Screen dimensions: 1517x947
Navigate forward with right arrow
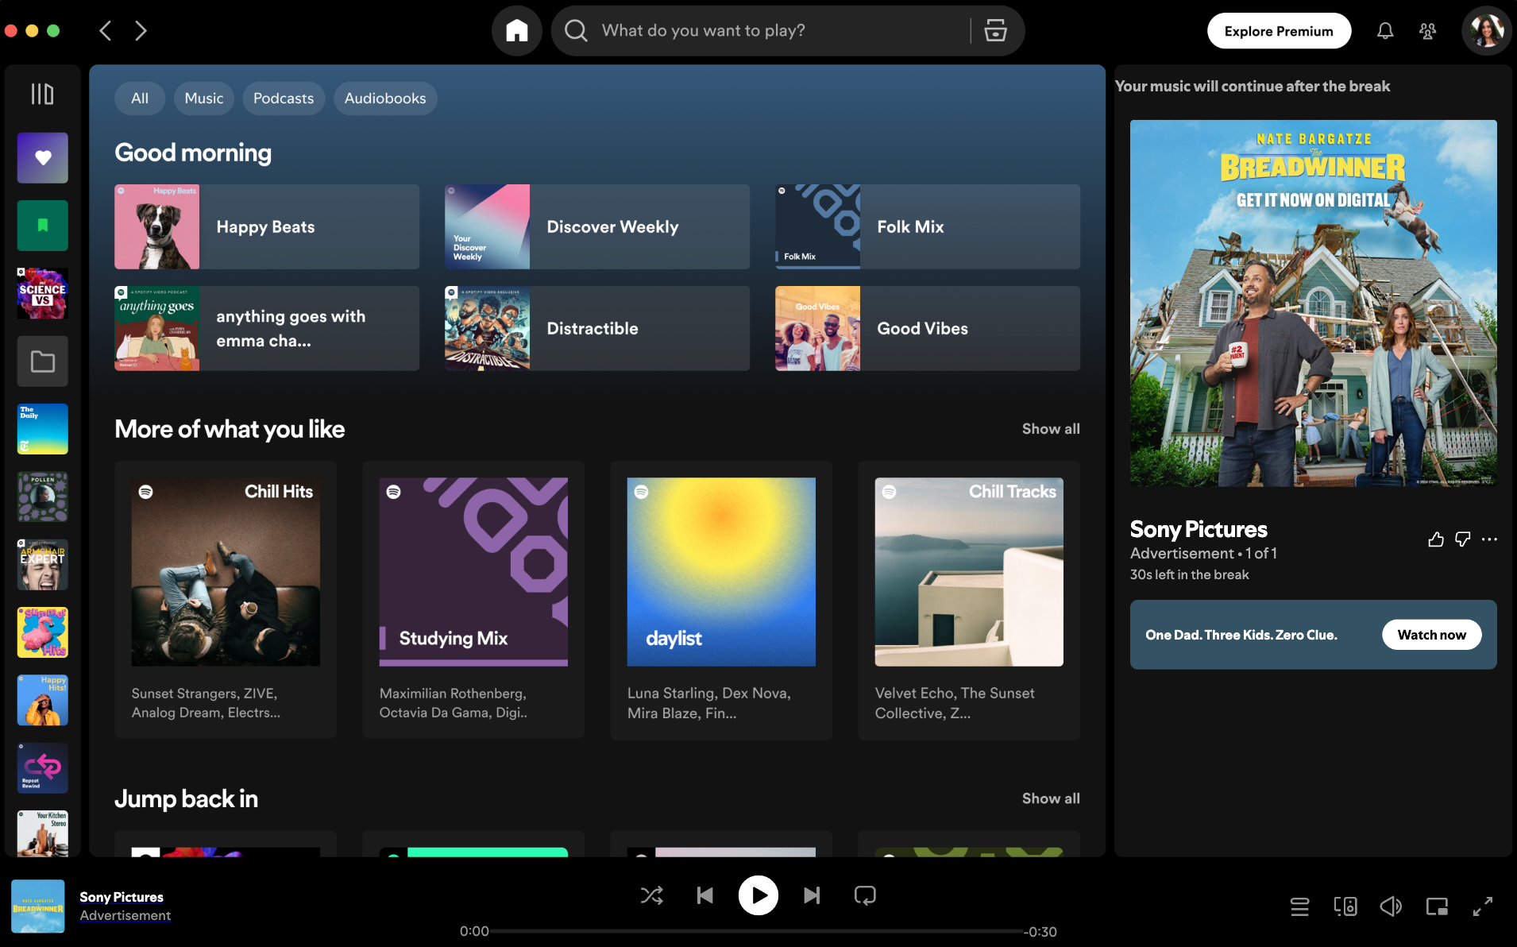pyautogui.click(x=141, y=31)
